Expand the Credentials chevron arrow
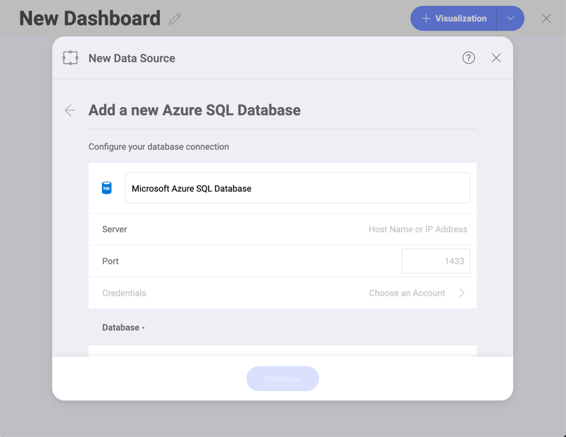Viewport: 566px width, 437px height. tap(462, 293)
